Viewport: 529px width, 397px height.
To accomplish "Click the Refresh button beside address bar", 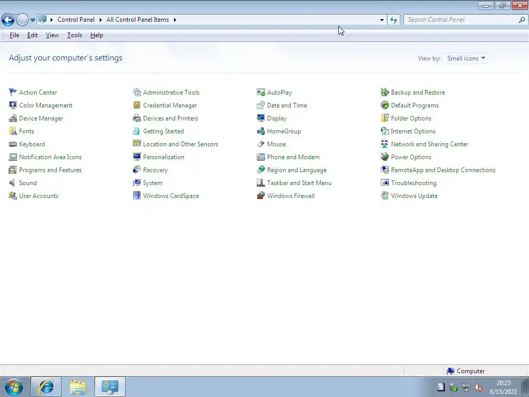I will point(394,20).
